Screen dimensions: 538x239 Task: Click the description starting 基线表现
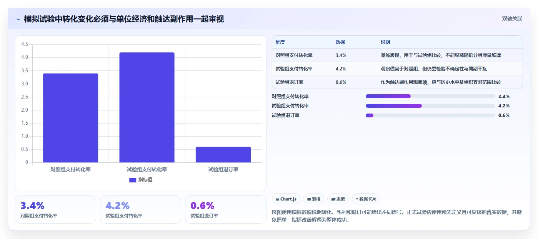441,55
